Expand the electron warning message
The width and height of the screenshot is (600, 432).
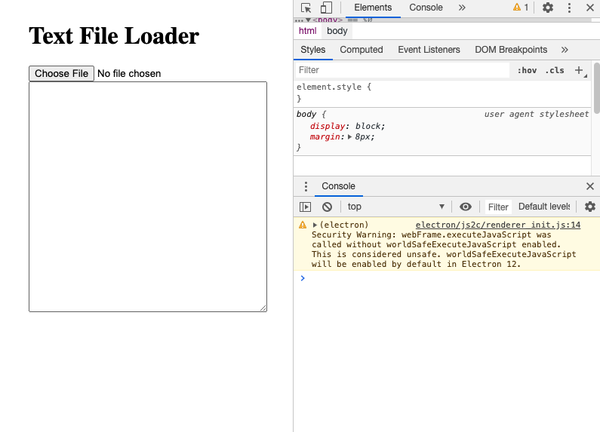coord(315,225)
